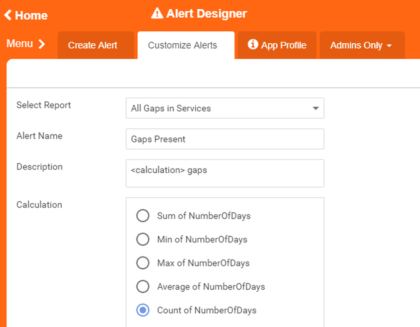Select Sum of NumberOfDays radio button
The width and height of the screenshot is (420, 327).
point(143,216)
